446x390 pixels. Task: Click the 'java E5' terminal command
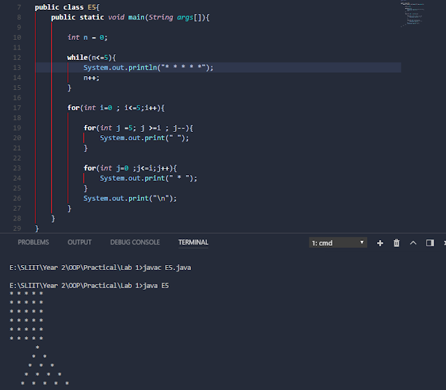[x=155, y=285]
